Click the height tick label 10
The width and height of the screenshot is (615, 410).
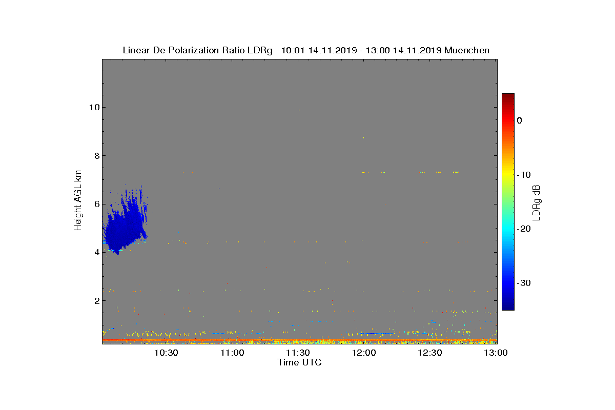pos(93,107)
